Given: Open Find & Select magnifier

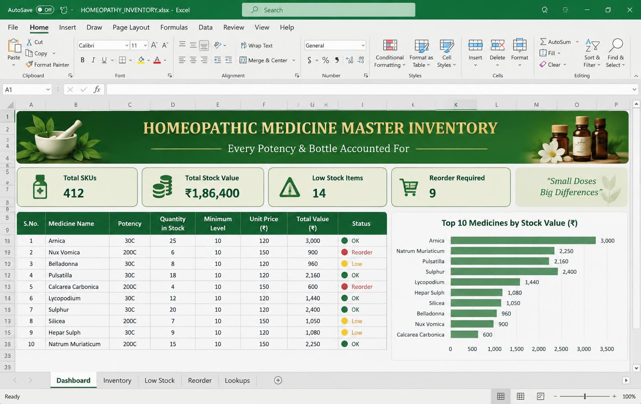Looking at the screenshot, I should coord(616,53).
